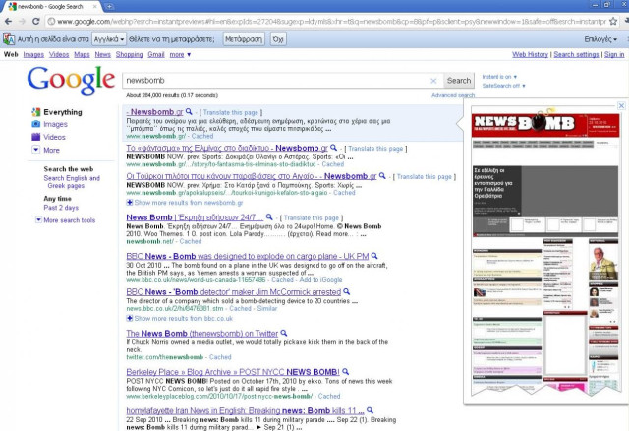
Task: Open Videos in the top navigation
Action: (59, 55)
